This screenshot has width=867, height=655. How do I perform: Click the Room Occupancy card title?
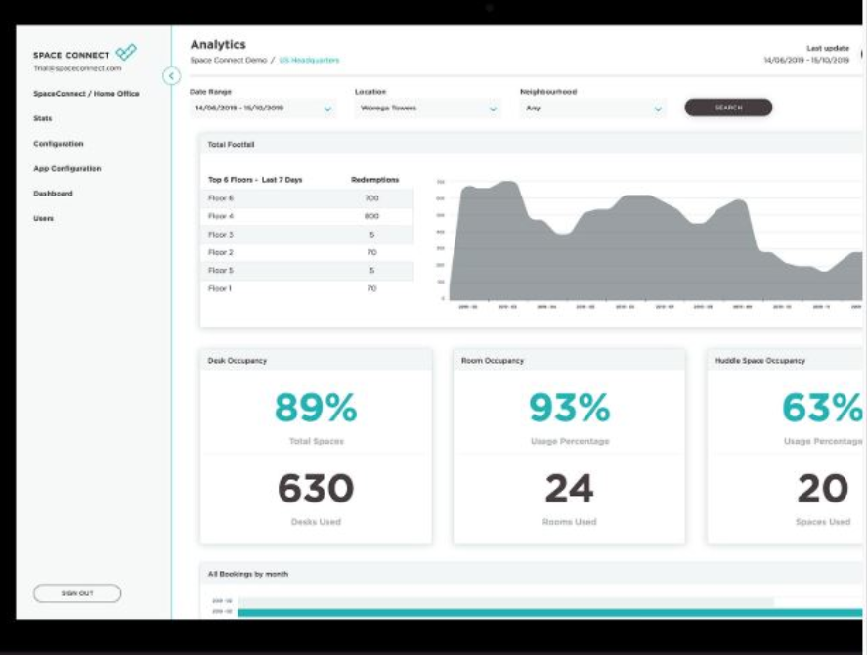tap(492, 360)
